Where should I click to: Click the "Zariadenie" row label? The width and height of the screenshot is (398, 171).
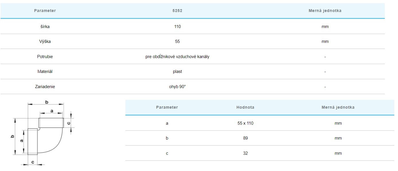(45, 87)
